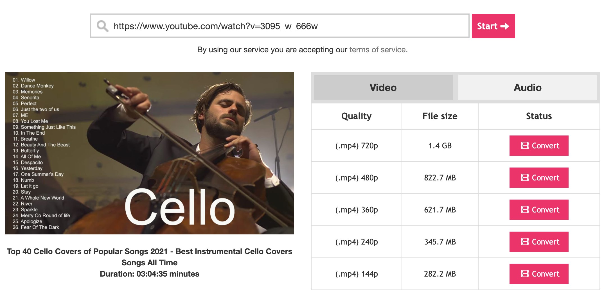Click the Cello video thumbnail

pyautogui.click(x=150, y=153)
